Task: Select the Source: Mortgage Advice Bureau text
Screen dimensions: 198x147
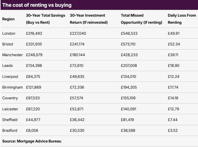Action: coord(32,141)
